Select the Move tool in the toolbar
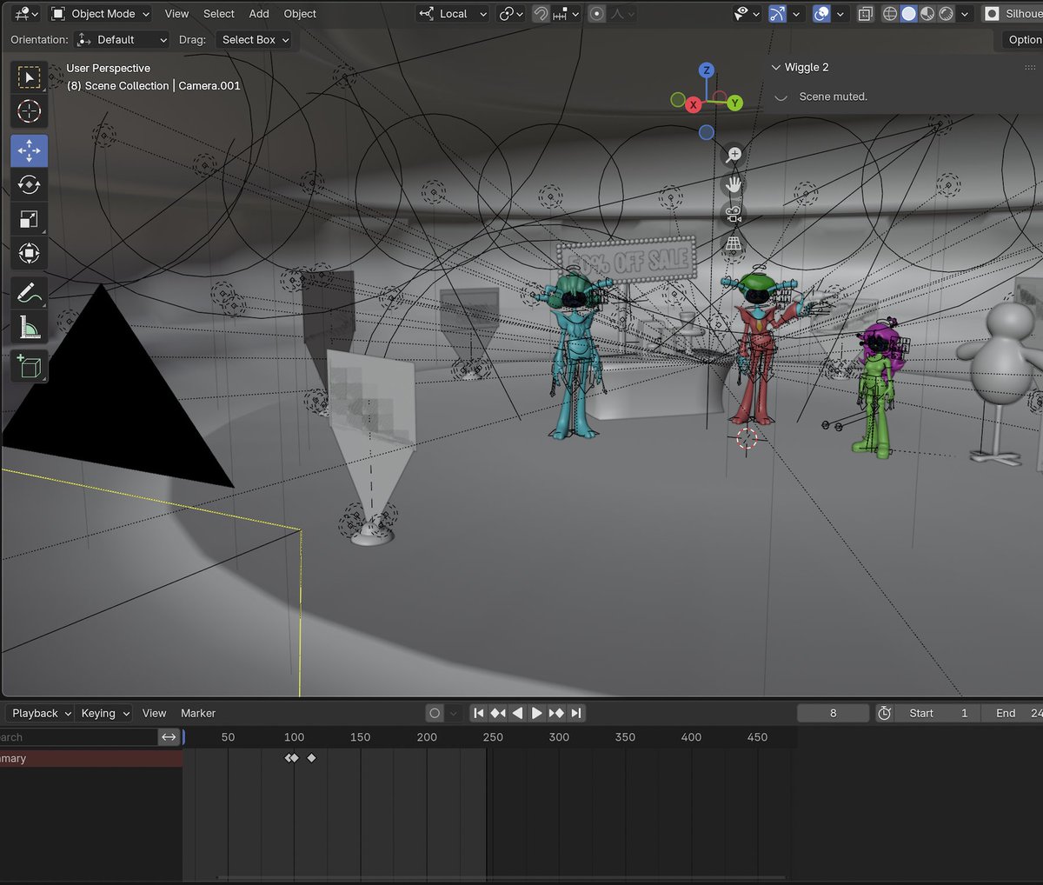 point(29,150)
